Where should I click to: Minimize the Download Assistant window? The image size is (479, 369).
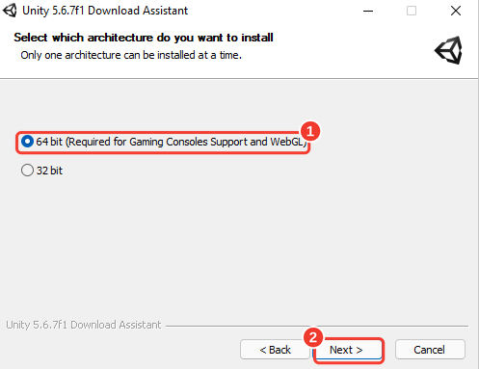pos(368,11)
